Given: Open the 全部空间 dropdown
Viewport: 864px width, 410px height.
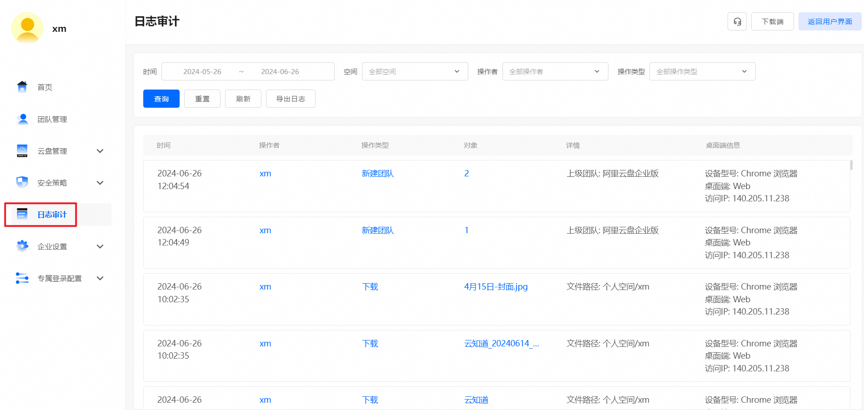Looking at the screenshot, I should click(x=415, y=71).
